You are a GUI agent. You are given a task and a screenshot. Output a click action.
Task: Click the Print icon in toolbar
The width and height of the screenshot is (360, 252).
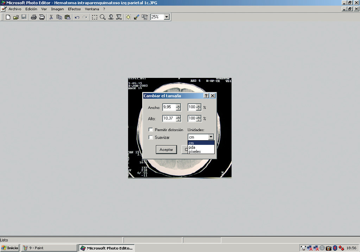click(x=34, y=17)
